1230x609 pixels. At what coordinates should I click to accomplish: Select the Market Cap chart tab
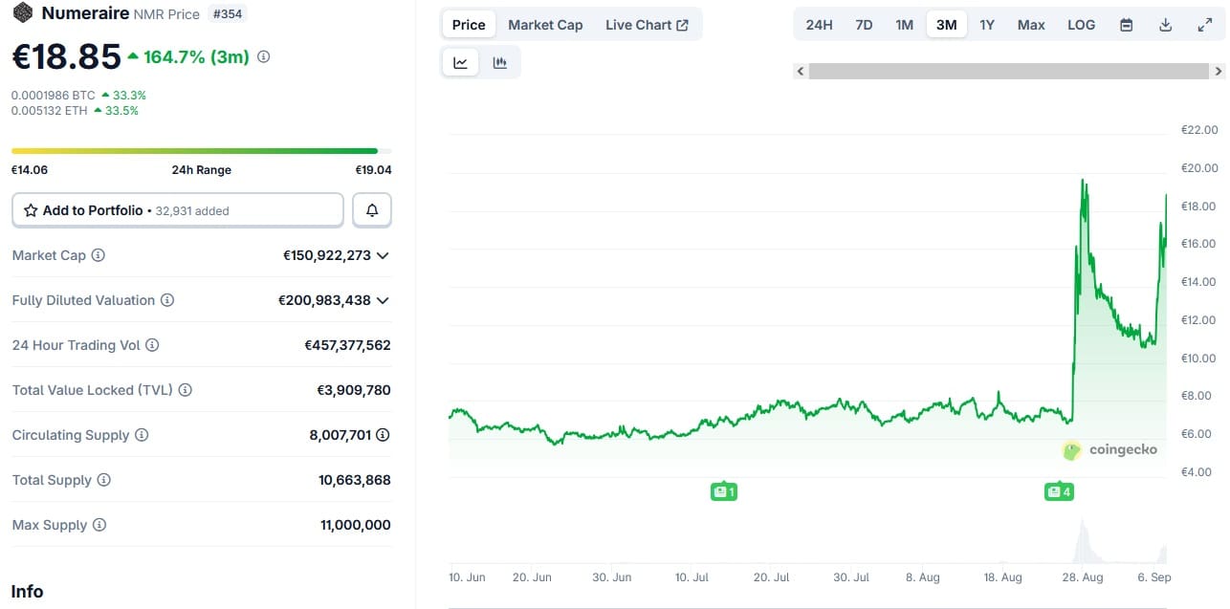click(x=545, y=25)
